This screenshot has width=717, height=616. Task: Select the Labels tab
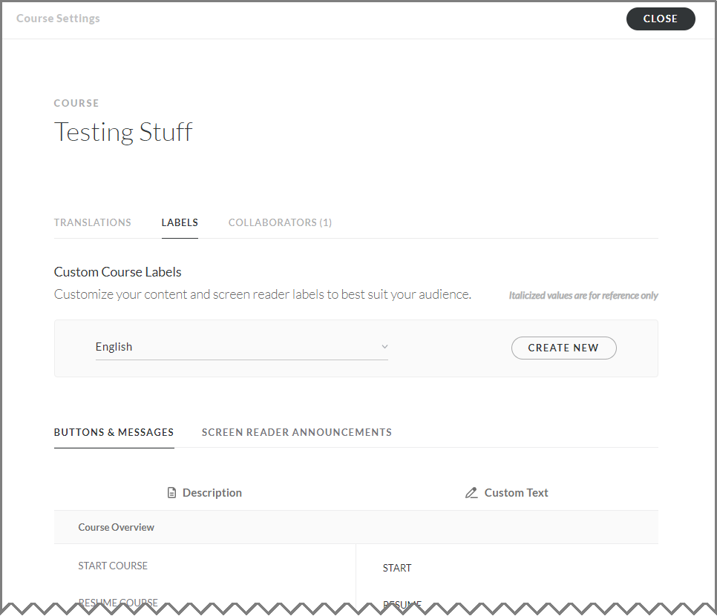point(180,222)
